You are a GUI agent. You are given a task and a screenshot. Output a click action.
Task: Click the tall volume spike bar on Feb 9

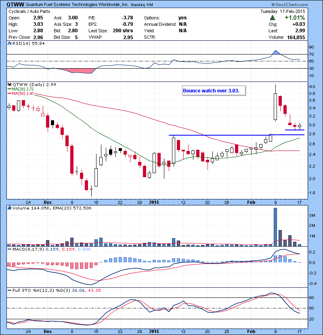point(275,227)
